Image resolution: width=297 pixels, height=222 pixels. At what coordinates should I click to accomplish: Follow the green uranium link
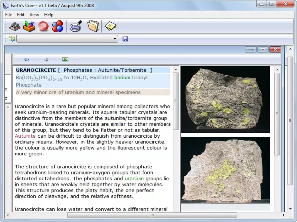point(134,178)
